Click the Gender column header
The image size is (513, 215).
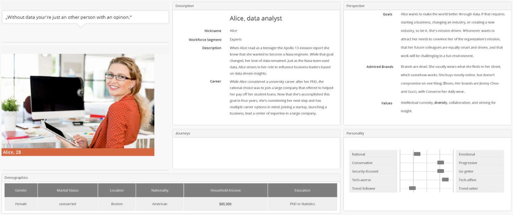point(21,190)
